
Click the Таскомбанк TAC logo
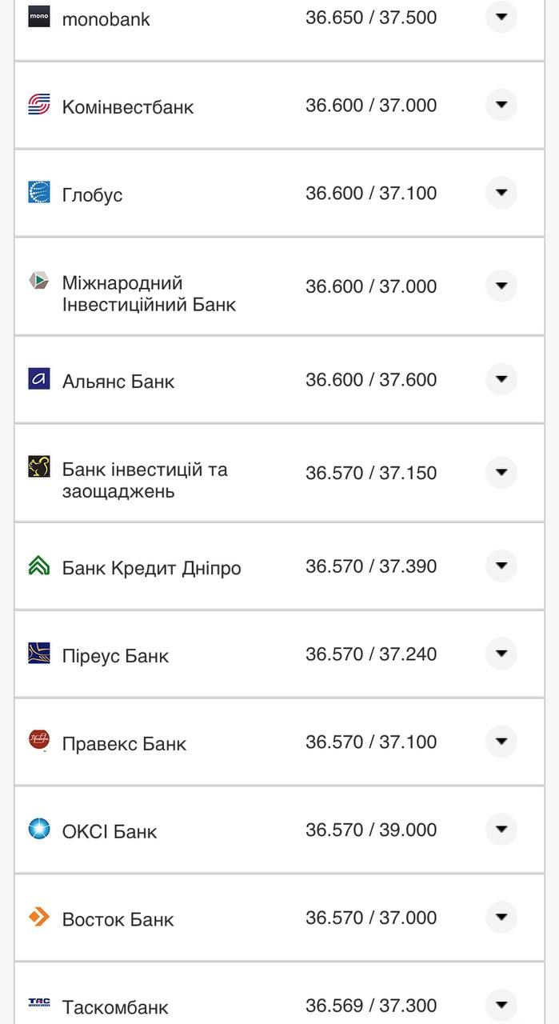(x=38, y=1002)
